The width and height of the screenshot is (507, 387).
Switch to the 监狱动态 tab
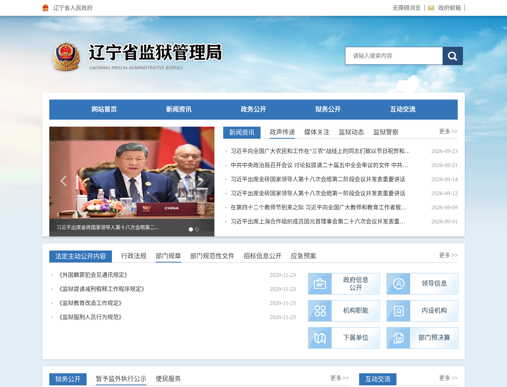coord(351,132)
